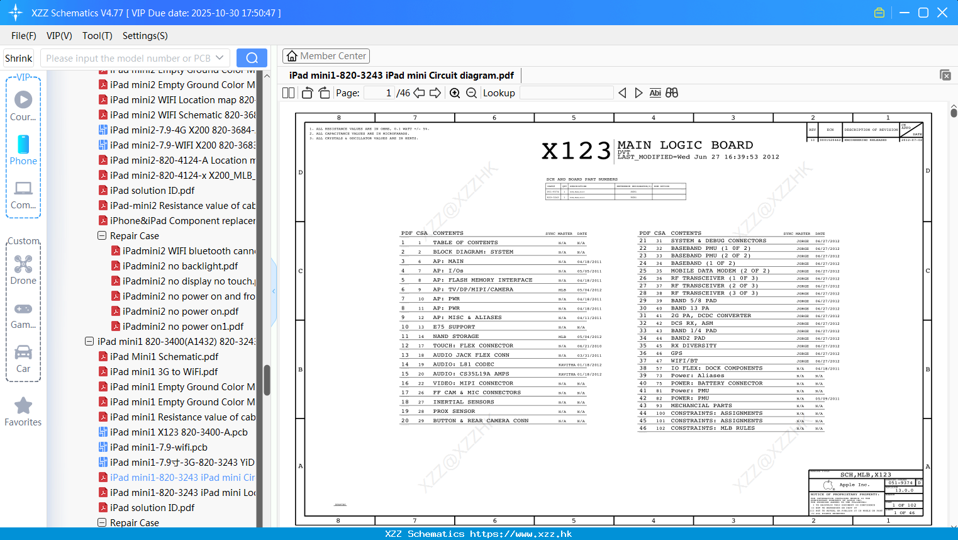Select the iPad mini1-820-3243 Circuit diagram tab
958x540 pixels.
click(x=401, y=75)
